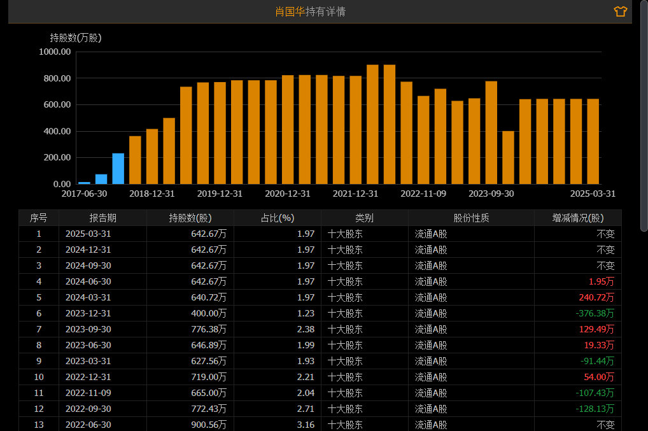The height and width of the screenshot is (431, 648).
Task: Click percentage 1.23 cell
Action: 306,313
